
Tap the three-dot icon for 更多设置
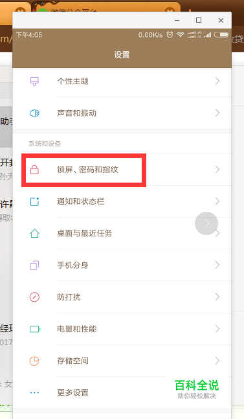[34, 392]
